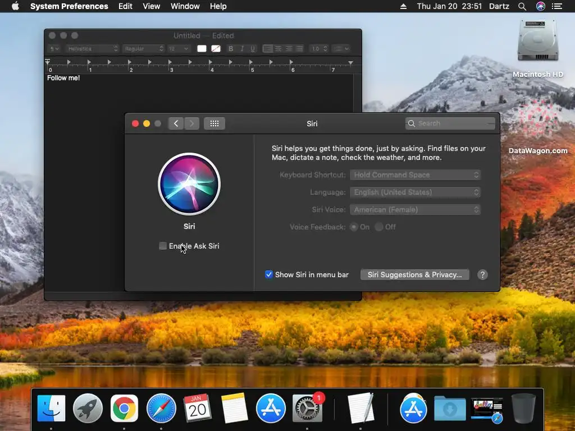Click the eject icon in menu bar
This screenshot has height=431, width=575.
(x=403, y=6)
